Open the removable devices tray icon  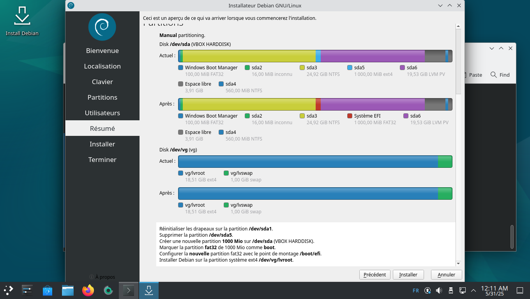pyautogui.click(x=450, y=290)
